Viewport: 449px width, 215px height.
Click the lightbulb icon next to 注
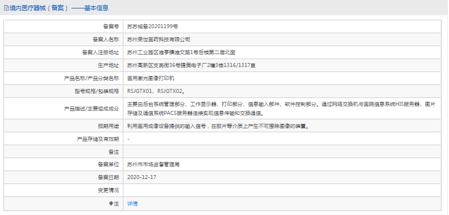(x=111, y=204)
